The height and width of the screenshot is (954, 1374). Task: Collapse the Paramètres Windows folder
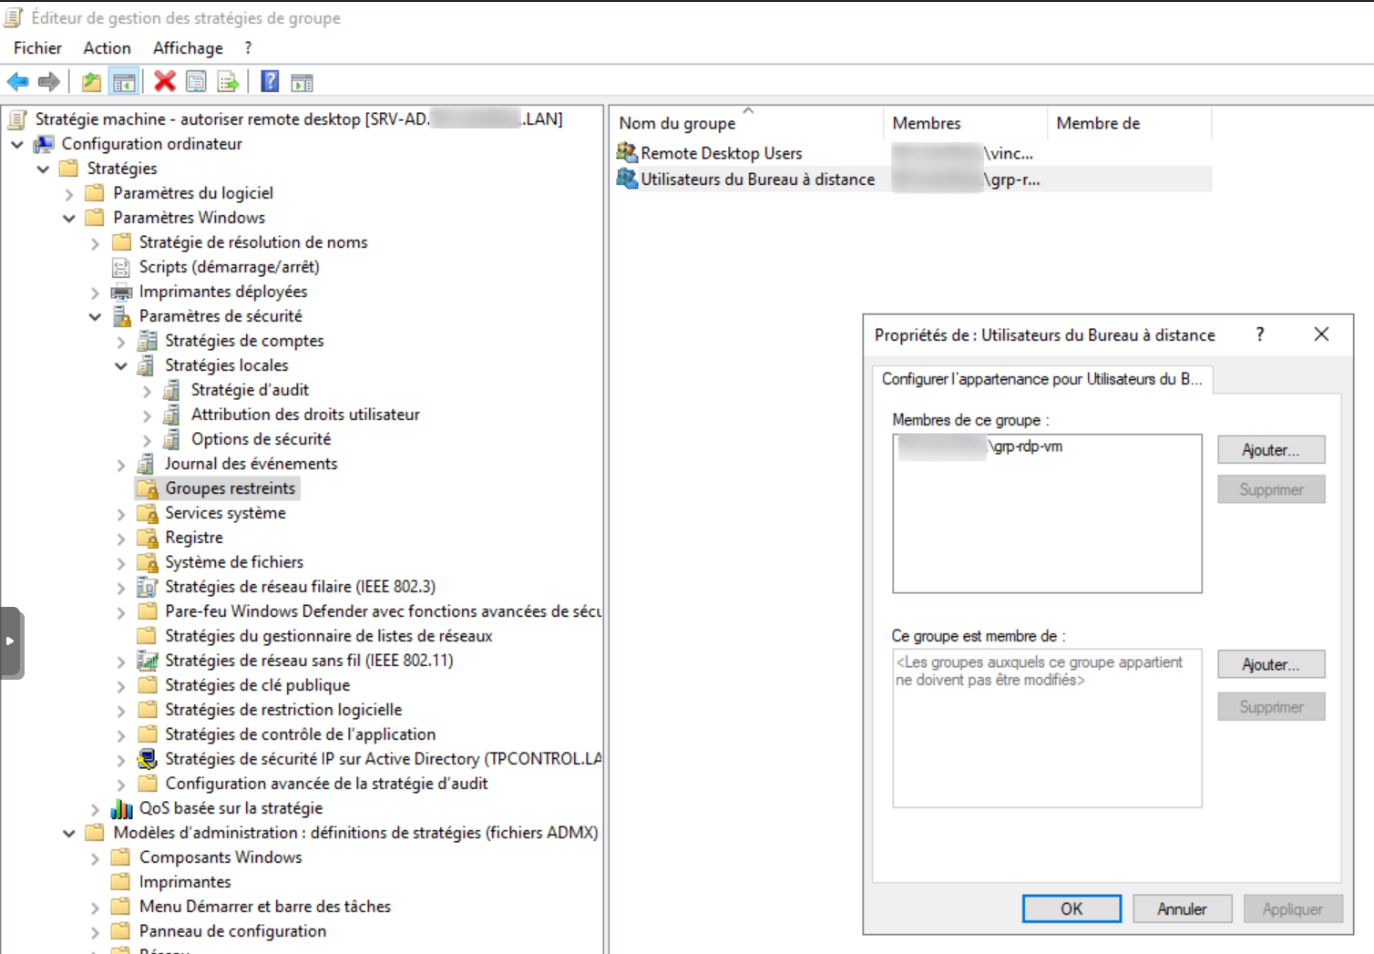point(69,219)
